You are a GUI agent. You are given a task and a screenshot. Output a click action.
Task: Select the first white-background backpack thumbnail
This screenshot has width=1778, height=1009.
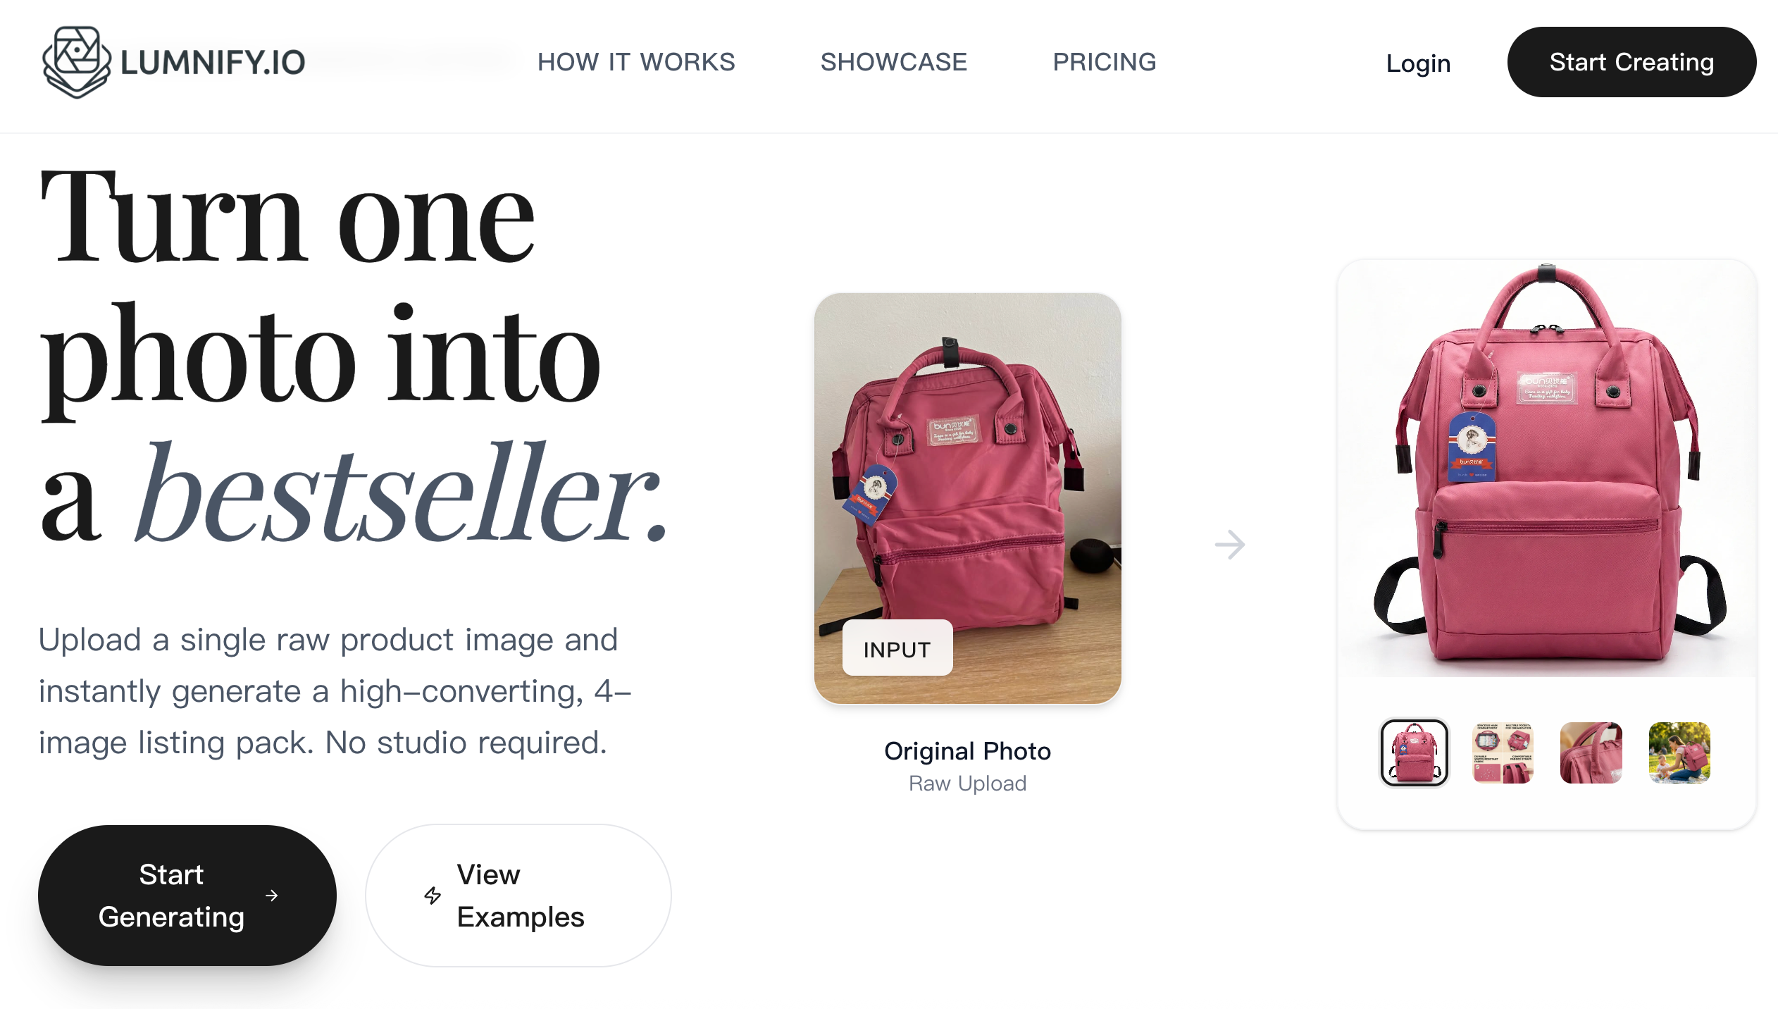[x=1414, y=753]
